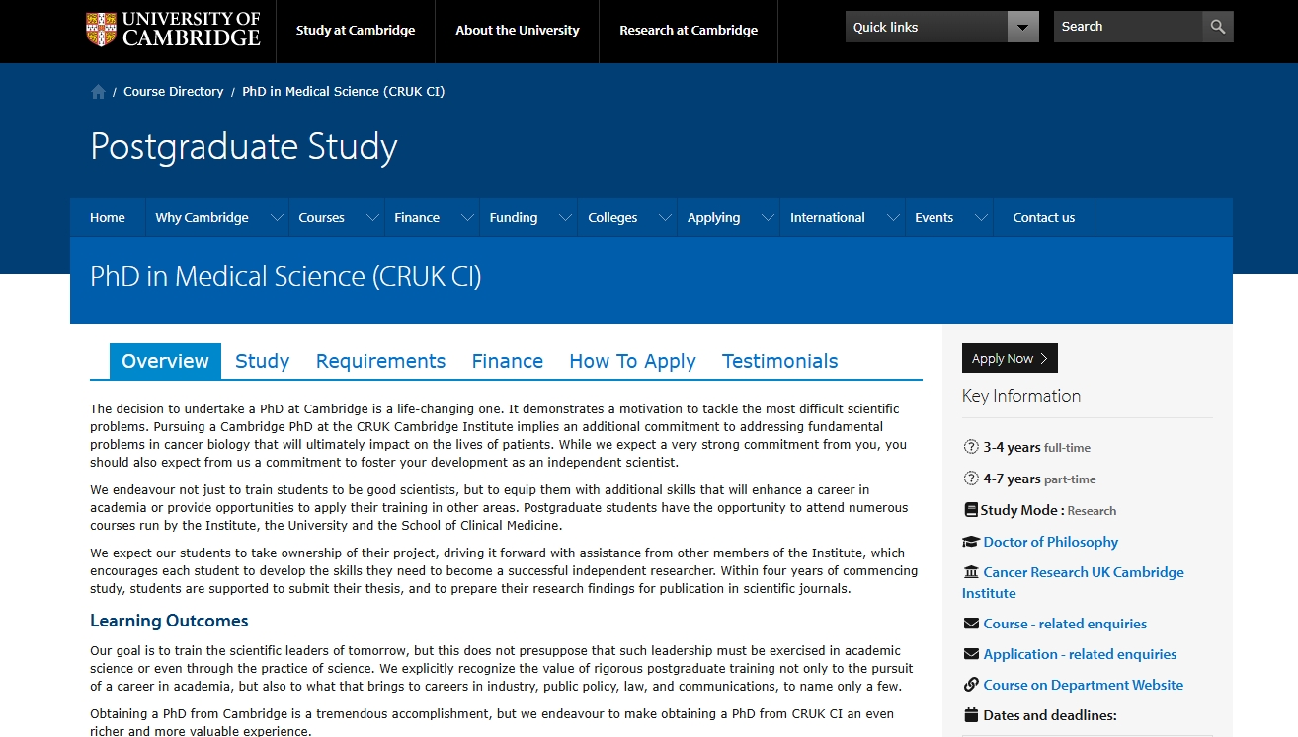Screen dimensions: 1298x737
Task: Click the International nav item
Action: [x=828, y=218]
